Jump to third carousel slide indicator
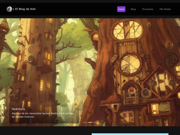 point(95,122)
